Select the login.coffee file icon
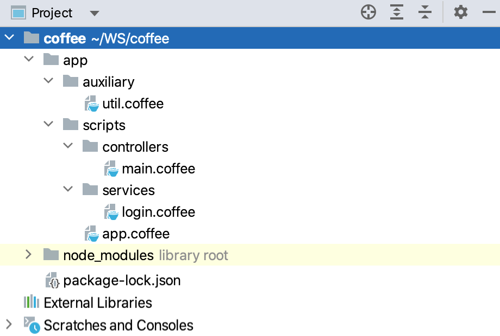Image resolution: width=500 pixels, height=336 pixels. pyautogui.click(x=112, y=212)
